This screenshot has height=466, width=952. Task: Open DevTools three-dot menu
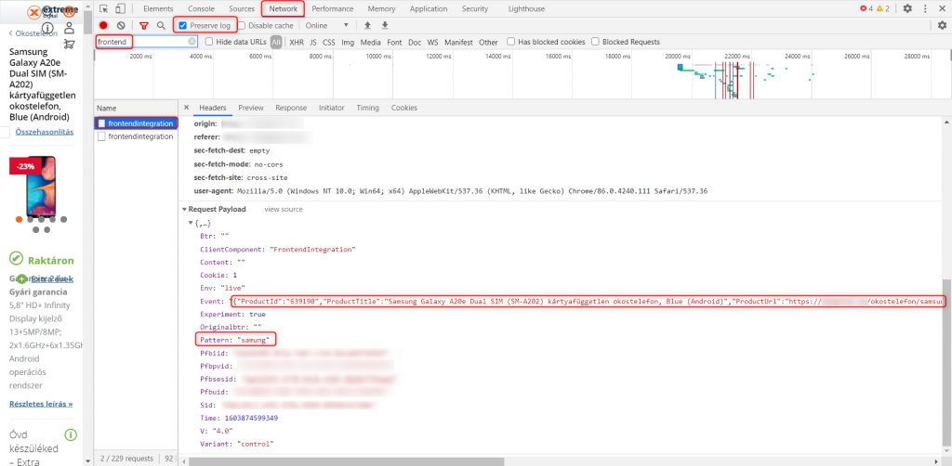click(925, 8)
